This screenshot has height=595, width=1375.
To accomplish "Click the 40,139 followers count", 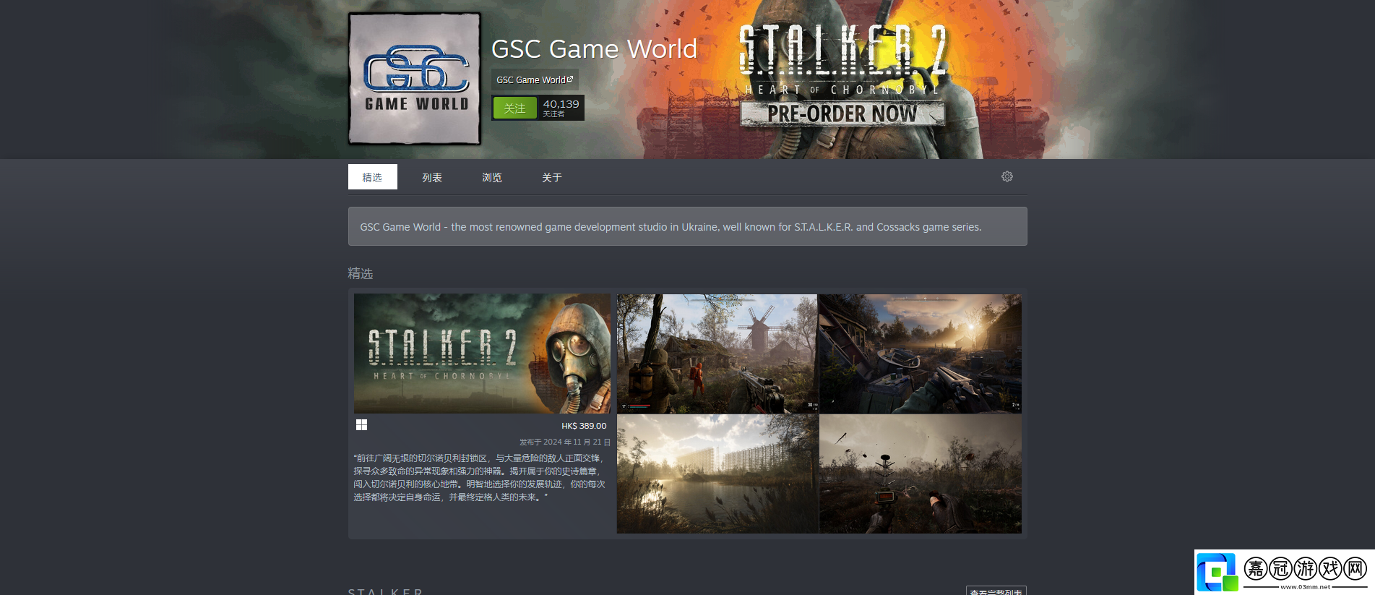I will pos(561,108).
